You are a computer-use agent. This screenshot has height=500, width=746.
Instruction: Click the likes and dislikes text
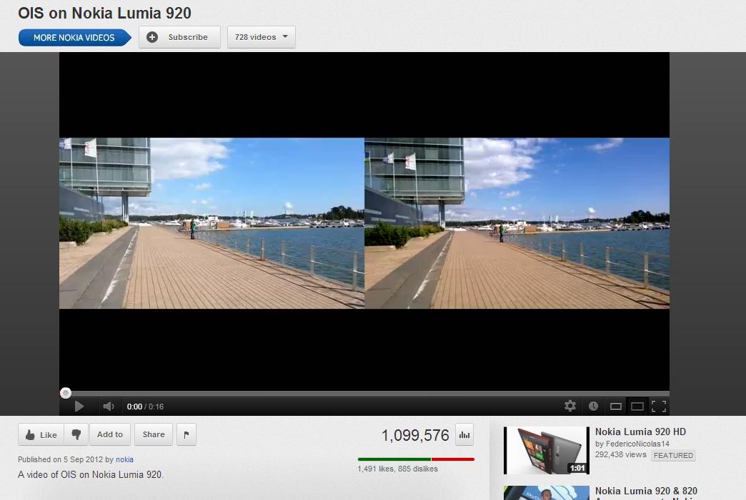click(x=398, y=469)
